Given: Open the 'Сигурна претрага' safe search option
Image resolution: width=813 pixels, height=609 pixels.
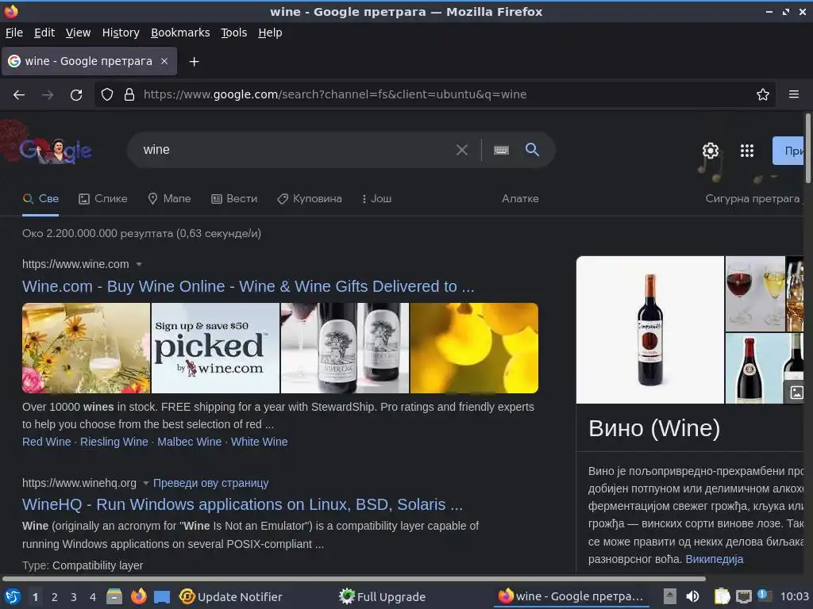Looking at the screenshot, I should click(753, 199).
